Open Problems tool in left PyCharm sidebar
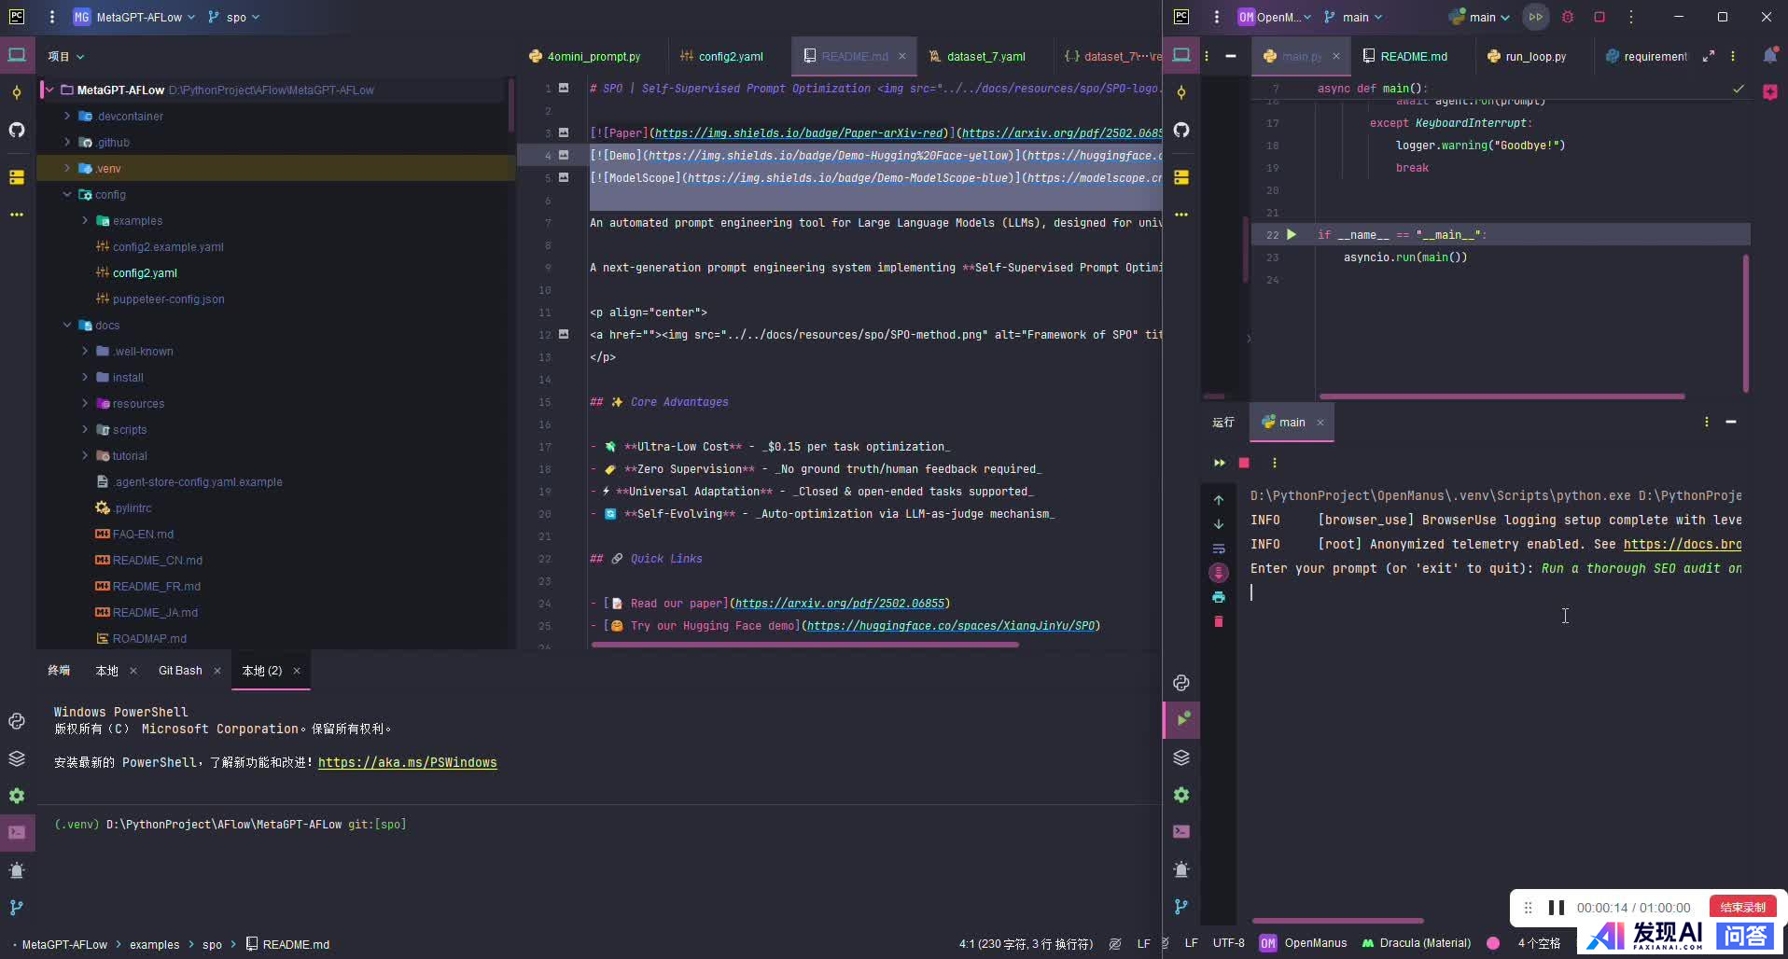 17,870
